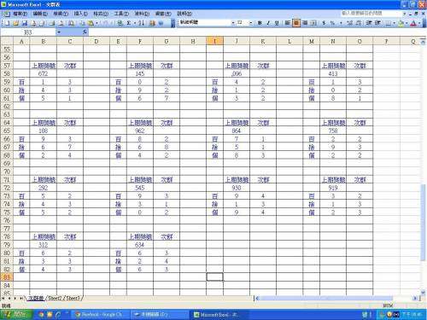Click the Windows Start button
This screenshot has height=320, width=427.
[16, 314]
